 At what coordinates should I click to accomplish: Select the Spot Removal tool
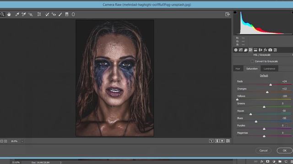[47, 14]
